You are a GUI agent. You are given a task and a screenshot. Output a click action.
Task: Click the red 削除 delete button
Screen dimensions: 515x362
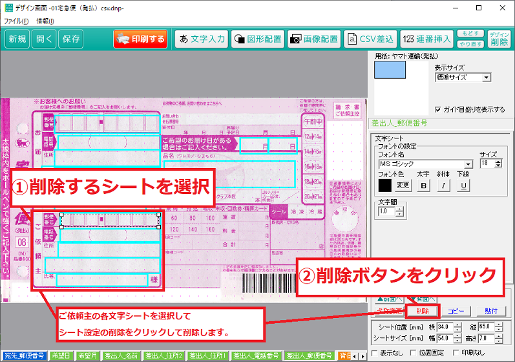423,311
